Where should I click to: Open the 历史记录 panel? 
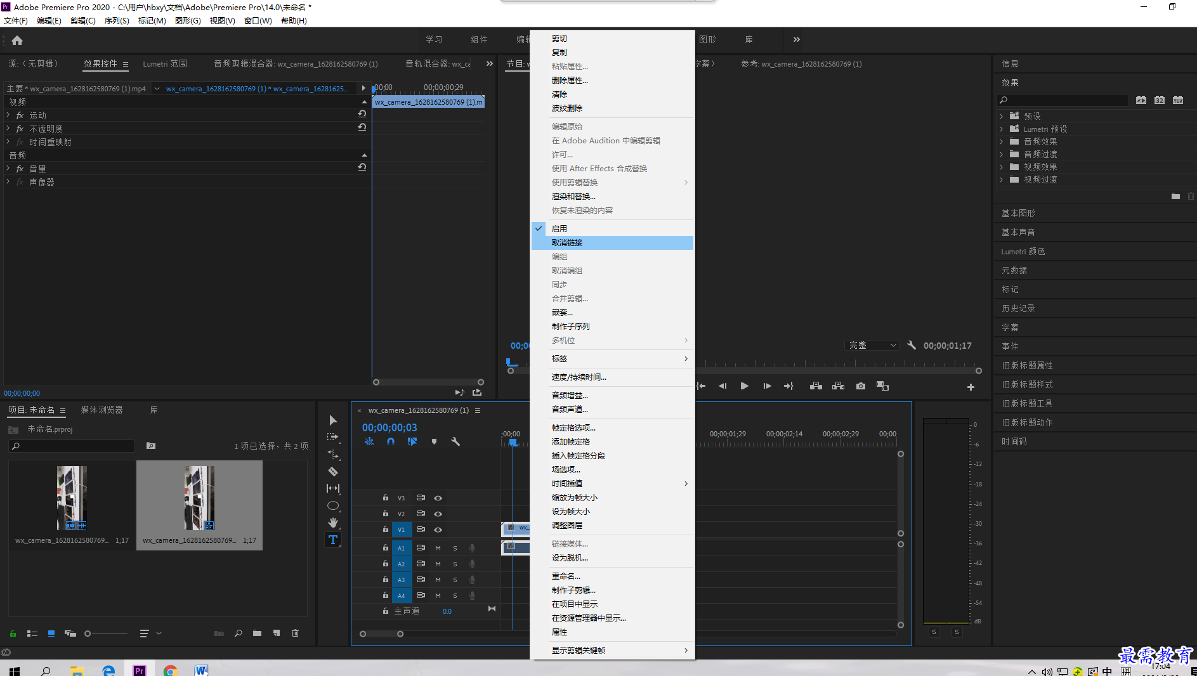point(1018,308)
